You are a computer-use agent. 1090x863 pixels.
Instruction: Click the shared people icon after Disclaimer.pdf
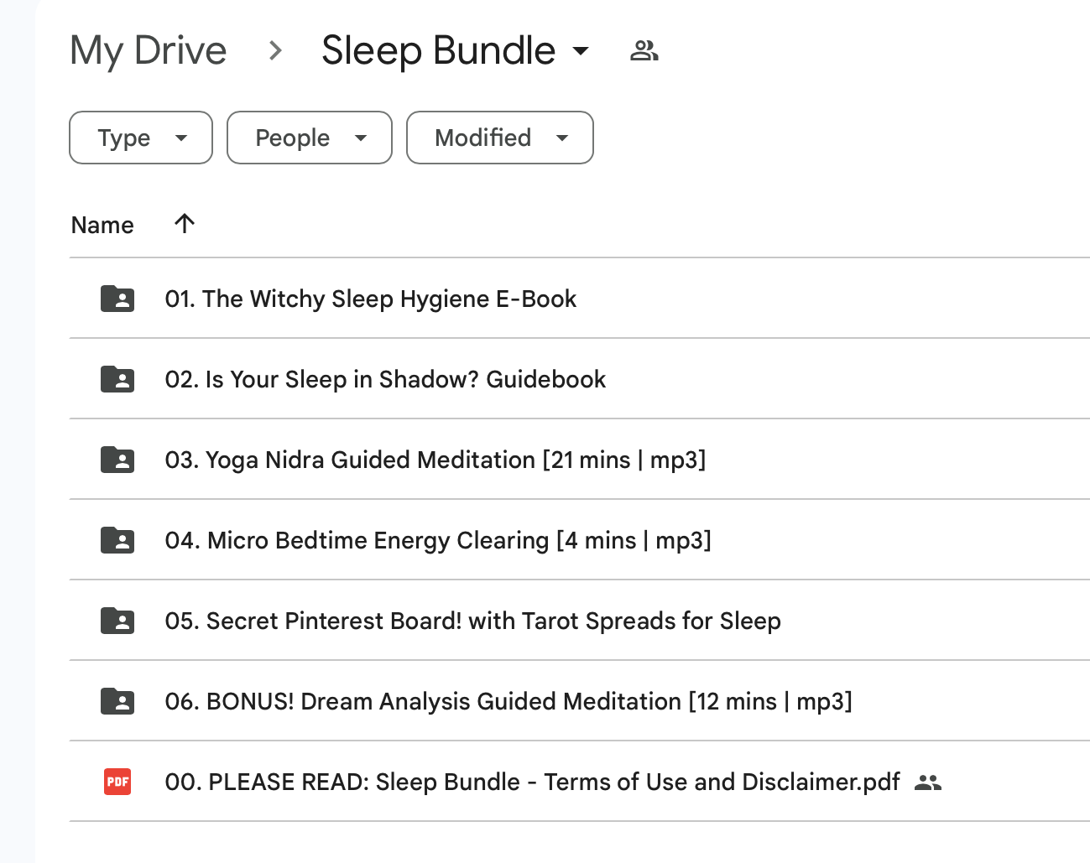927,782
